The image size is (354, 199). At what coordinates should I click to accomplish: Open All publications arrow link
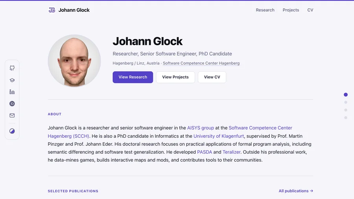coord(296,191)
